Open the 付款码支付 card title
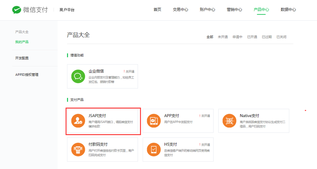317x169 pixels. (98, 144)
